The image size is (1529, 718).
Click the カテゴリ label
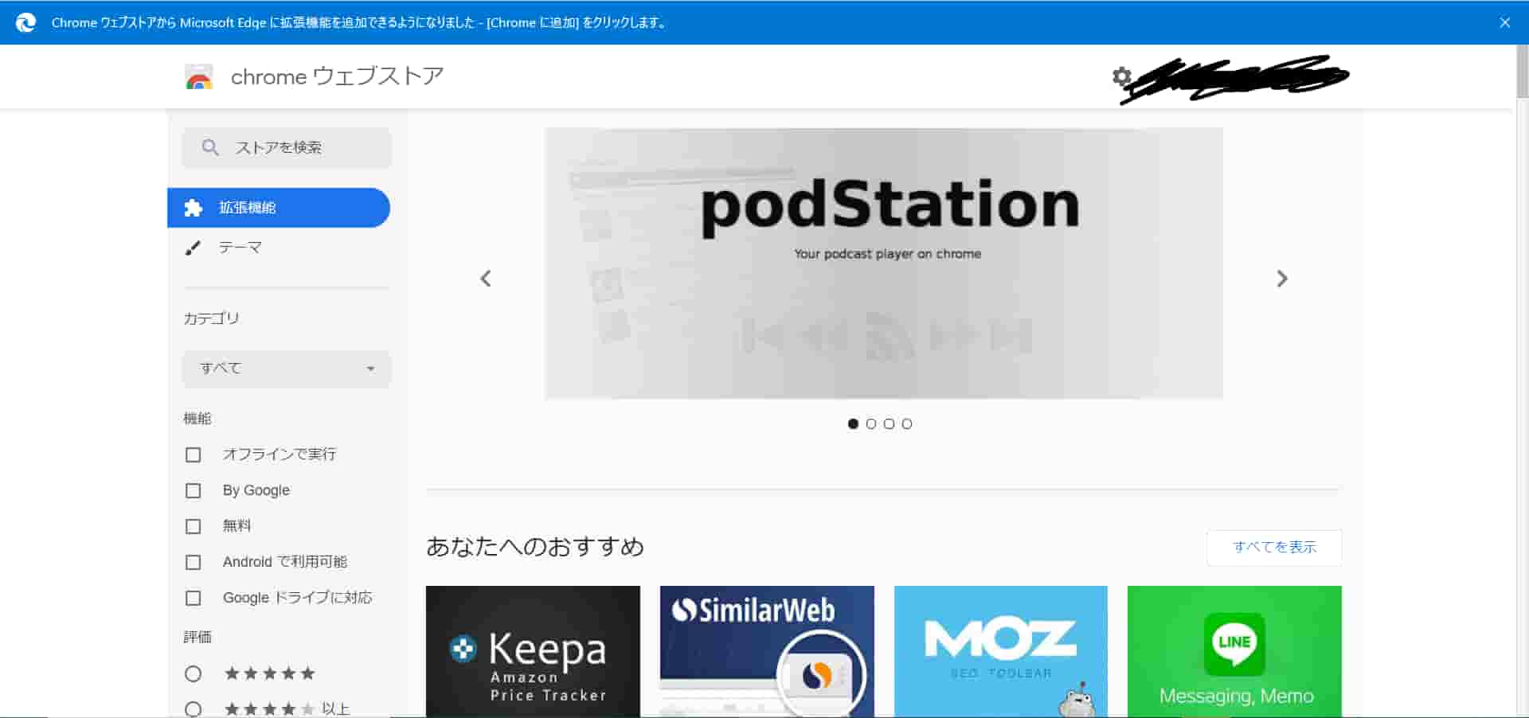[211, 318]
